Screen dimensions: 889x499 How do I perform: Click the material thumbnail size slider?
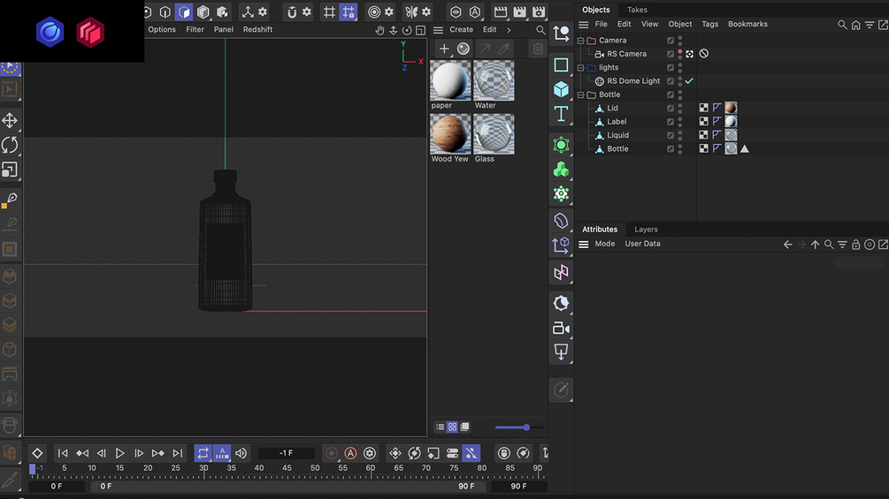[x=525, y=427]
